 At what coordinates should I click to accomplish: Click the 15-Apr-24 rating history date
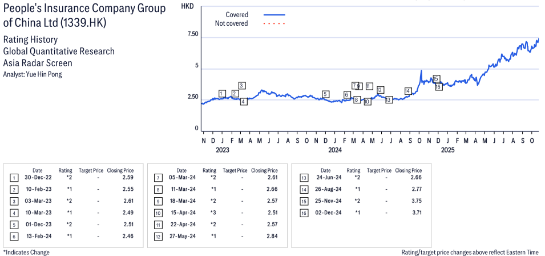pos(181,213)
